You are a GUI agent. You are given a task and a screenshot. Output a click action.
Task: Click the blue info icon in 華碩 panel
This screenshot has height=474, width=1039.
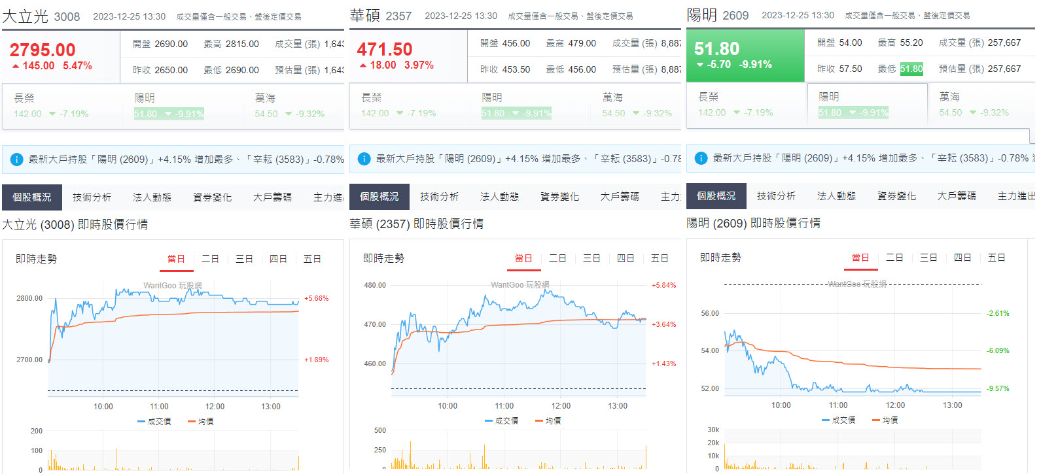point(364,159)
